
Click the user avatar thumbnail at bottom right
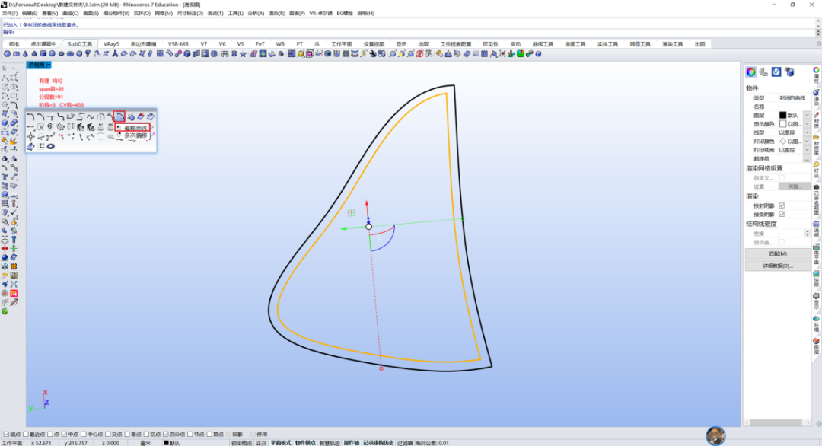pyautogui.click(x=715, y=435)
